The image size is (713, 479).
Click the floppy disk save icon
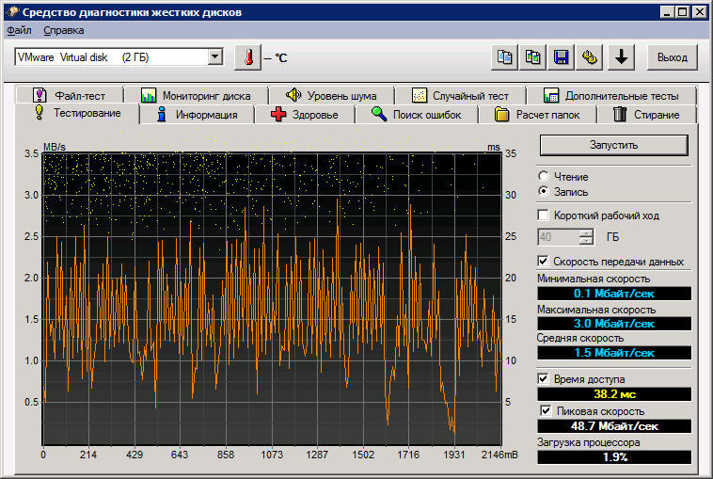point(562,57)
